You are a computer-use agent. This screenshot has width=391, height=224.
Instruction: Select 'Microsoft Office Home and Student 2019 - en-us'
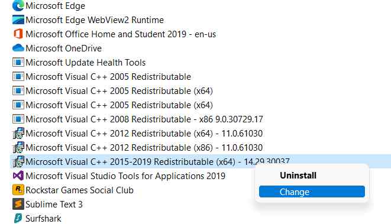click(x=121, y=34)
